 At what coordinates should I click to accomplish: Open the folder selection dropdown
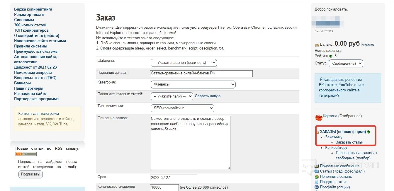(x=172, y=96)
